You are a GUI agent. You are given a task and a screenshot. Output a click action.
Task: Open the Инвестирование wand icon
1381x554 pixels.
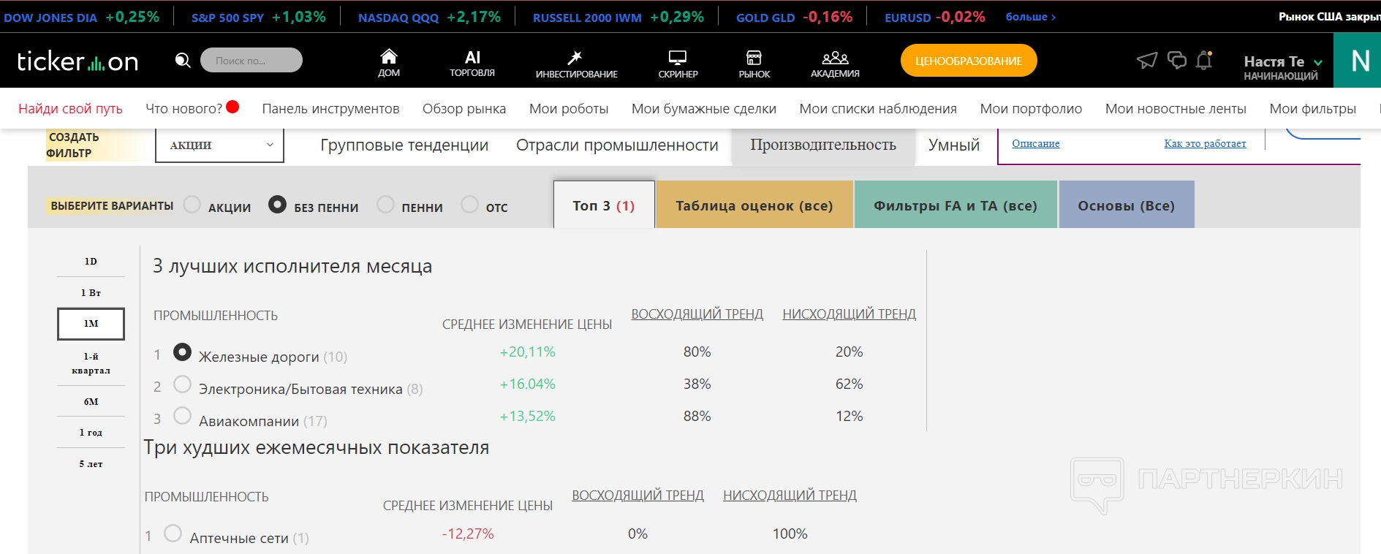point(575,58)
